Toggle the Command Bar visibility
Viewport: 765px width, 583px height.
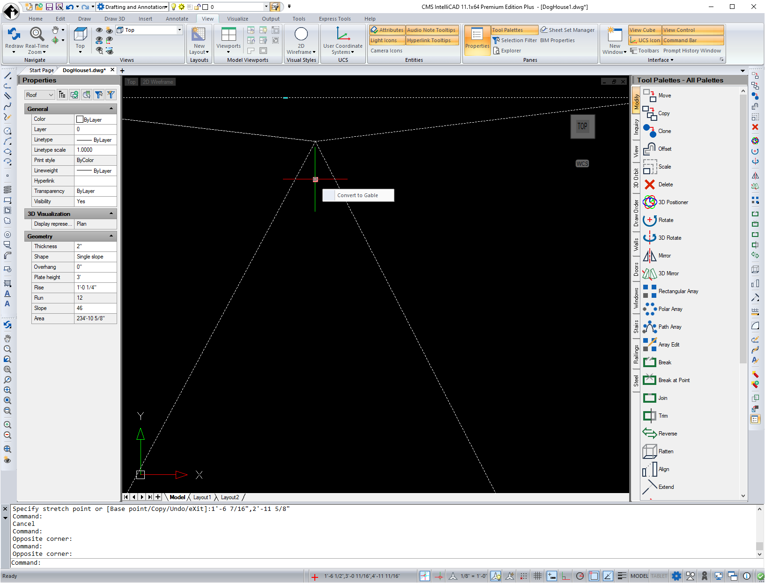point(693,40)
